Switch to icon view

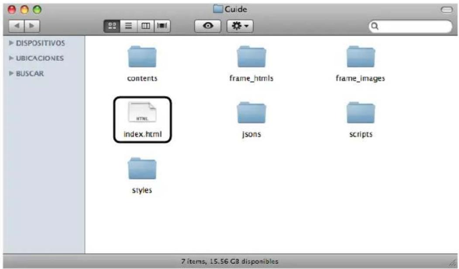[x=112, y=26]
